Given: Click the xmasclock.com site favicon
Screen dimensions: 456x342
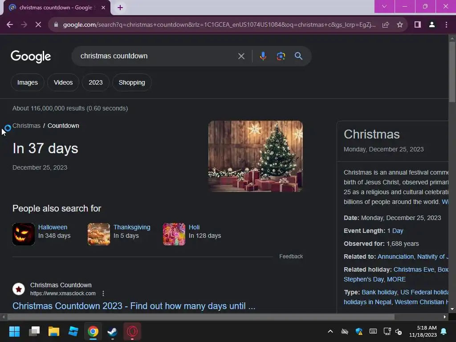Looking at the screenshot, I should (x=19, y=289).
